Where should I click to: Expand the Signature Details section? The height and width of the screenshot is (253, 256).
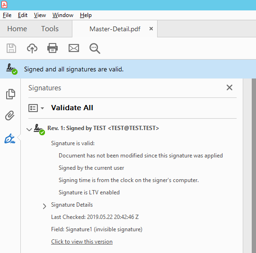[44, 206]
